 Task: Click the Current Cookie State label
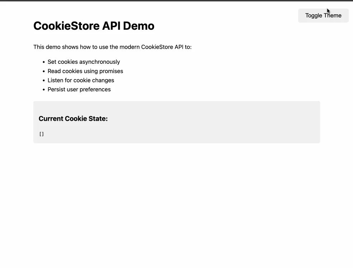coord(73,118)
